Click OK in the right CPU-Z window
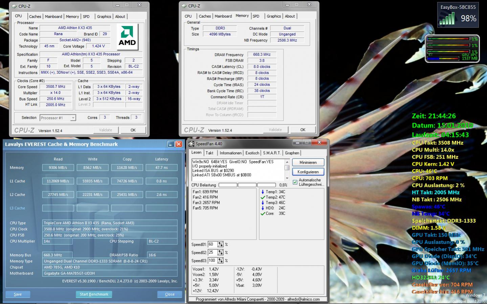The width and height of the screenshot is (487, 304). point(303,130)
